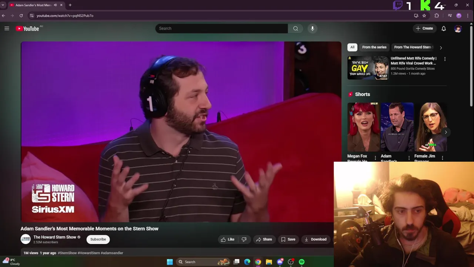Click the Create button
Viewport: 474px width, 267px height.
click(424, 29)
